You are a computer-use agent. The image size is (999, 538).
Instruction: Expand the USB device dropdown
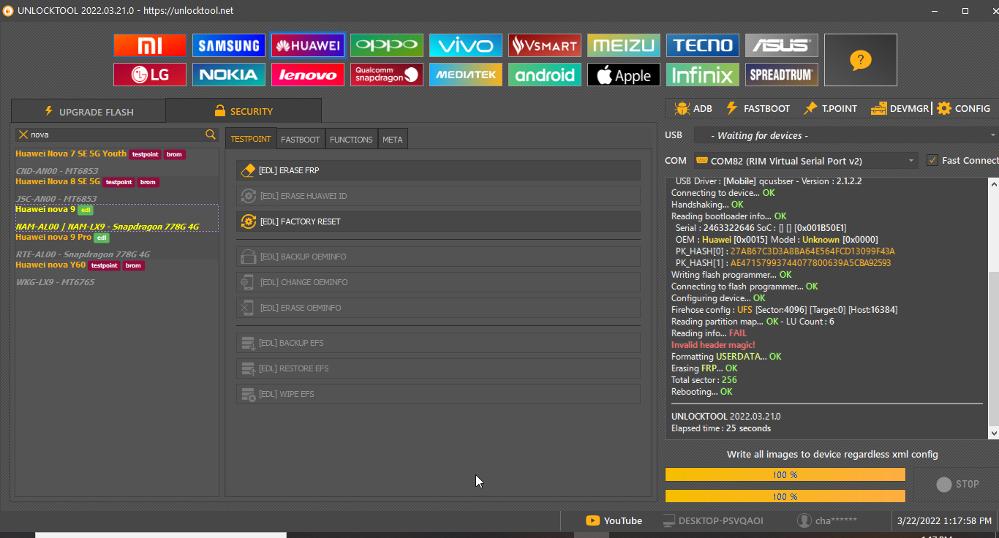[x=845, y=135]
